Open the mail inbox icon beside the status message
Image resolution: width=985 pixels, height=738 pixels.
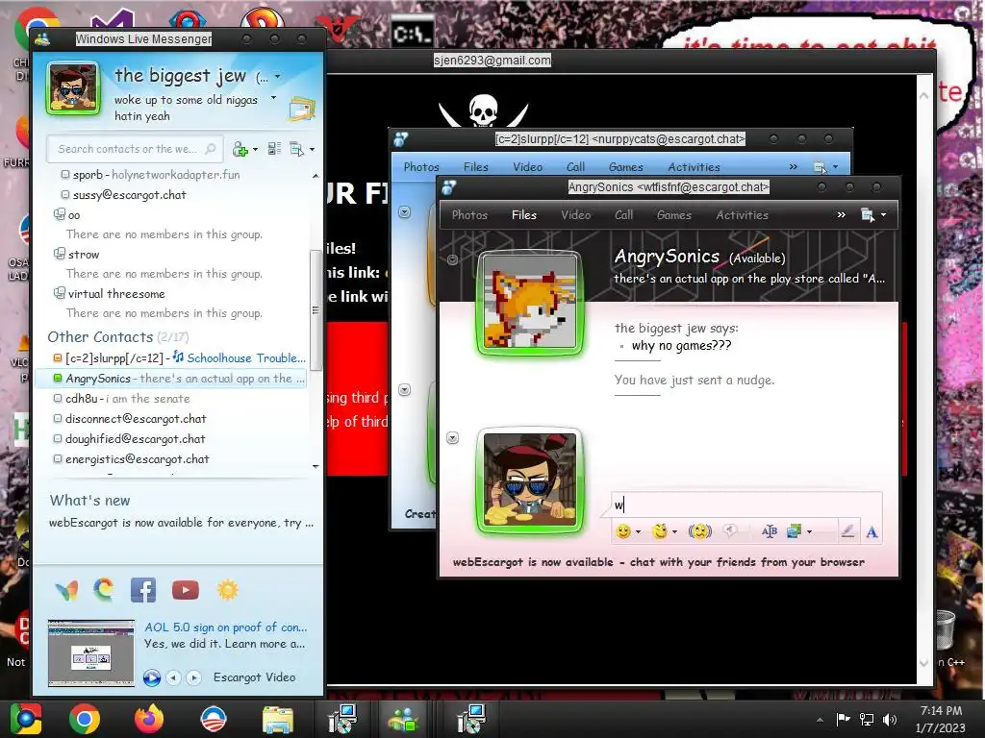301,110
